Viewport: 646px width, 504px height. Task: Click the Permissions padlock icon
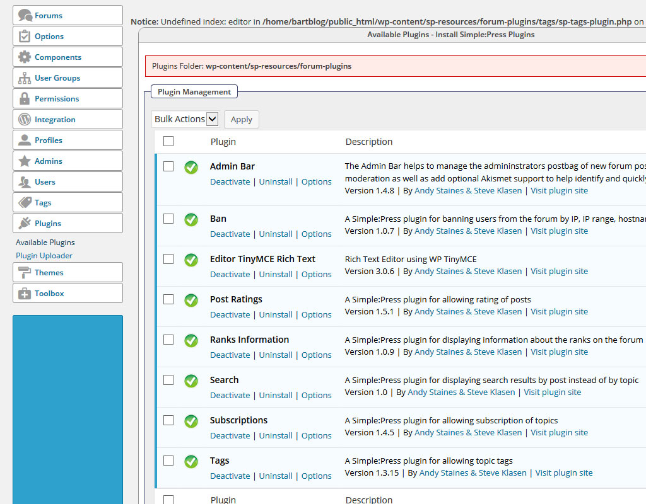[25, 98]
